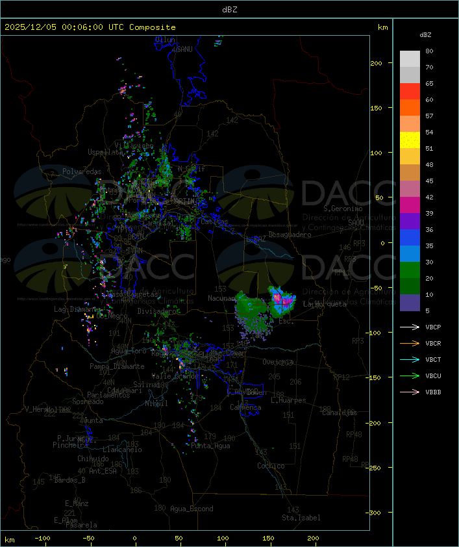Click the Pincheira map label
Viewport: 459px width, 547px height.
pos(70,445)
